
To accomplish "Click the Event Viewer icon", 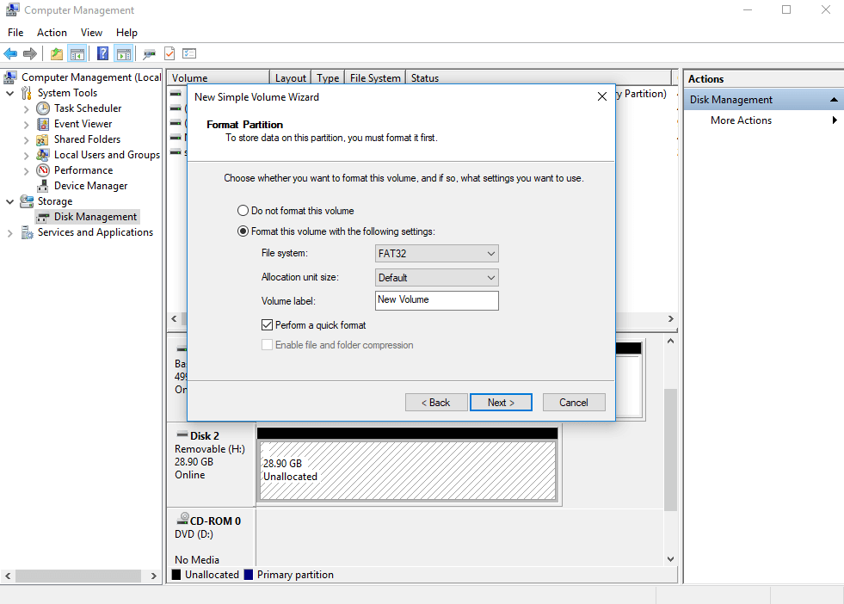I will (x=43, y=125).
